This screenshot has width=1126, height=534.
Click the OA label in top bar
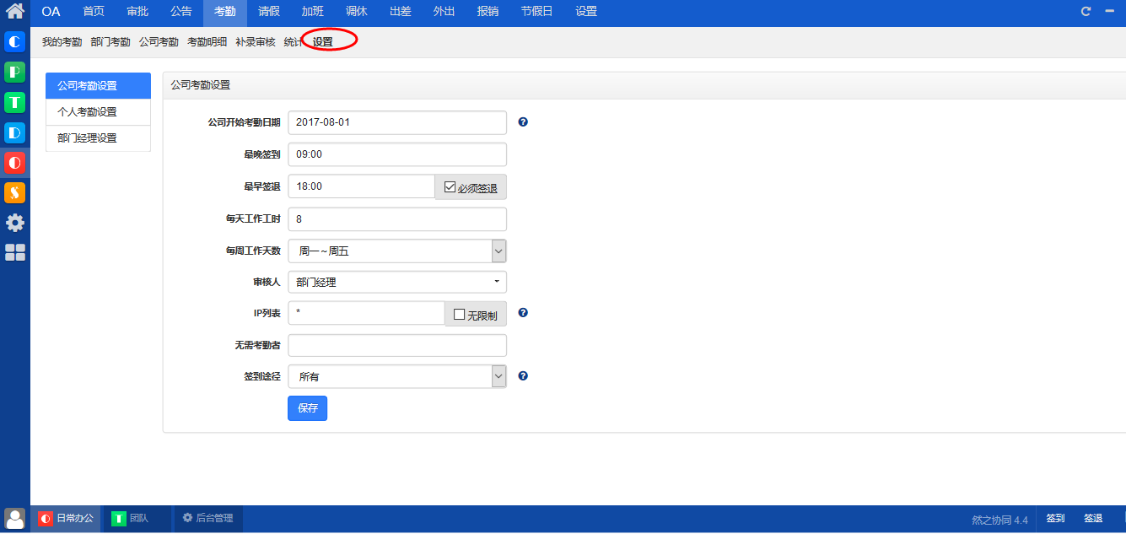pos(51,12)
